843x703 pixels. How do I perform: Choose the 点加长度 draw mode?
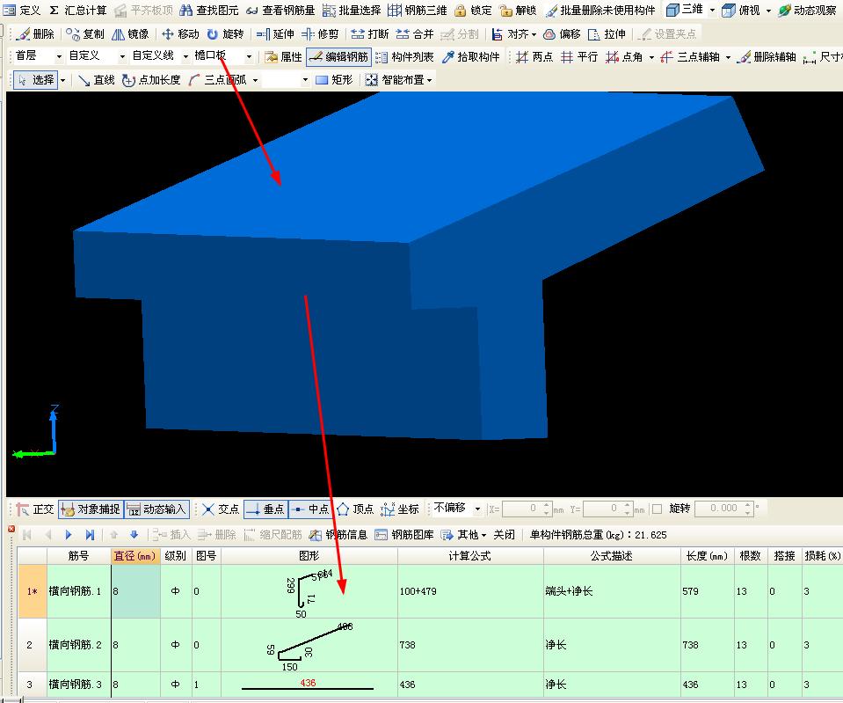click(x=151, y=80)
